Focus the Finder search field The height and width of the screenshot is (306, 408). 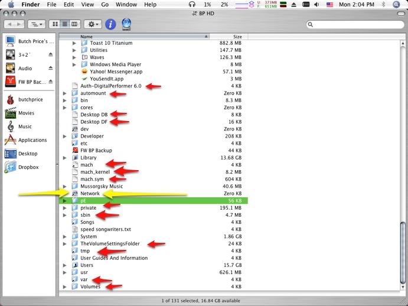(355, 24)
